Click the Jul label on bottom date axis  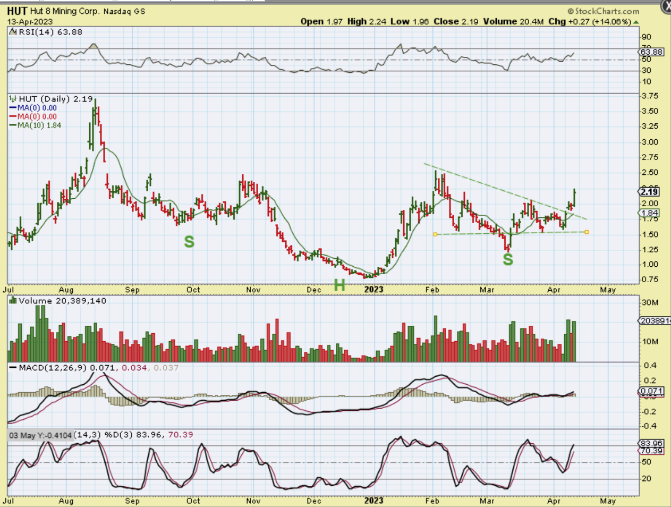click(x=8, y=501)
